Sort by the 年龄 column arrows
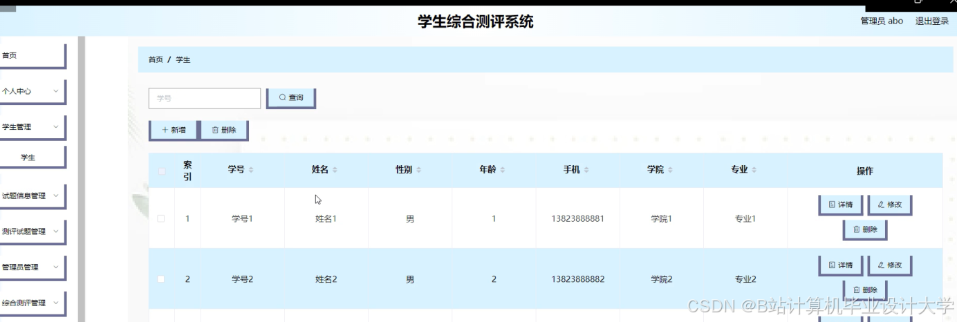The height and width of the screenshot is (322, 957). [503, 170]
